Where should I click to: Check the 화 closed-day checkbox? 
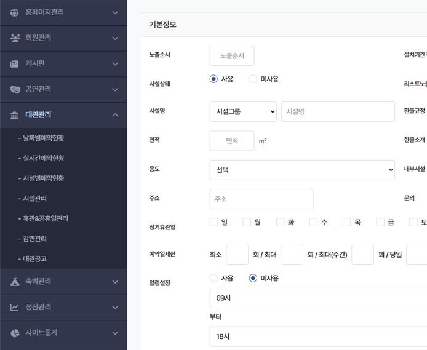click(280, 222)
